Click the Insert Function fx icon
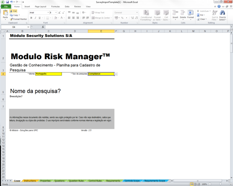The image size is (233, 186). click(x=43, y=27)
